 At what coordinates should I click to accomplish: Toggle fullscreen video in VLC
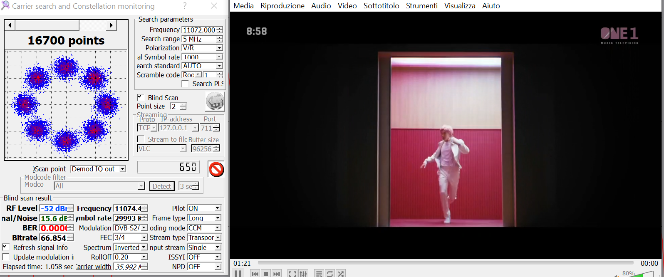click(292, 274)
